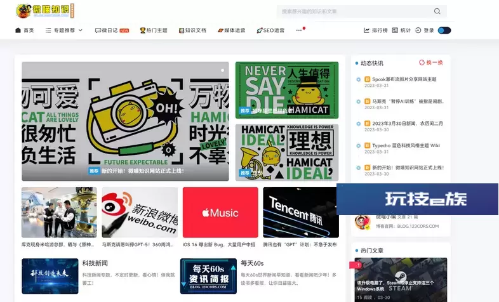499x302 pixels.
Task: Click the 动态快讯 section heading
Action: pyautogui.click(x=371, y=63)
